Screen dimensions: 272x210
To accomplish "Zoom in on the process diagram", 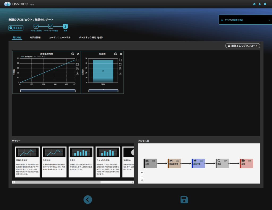I will tap(142, 173).
